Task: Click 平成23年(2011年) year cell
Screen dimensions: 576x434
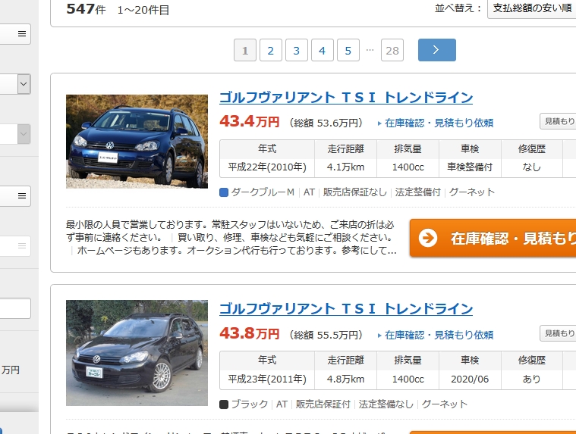Action: point(267,379)
